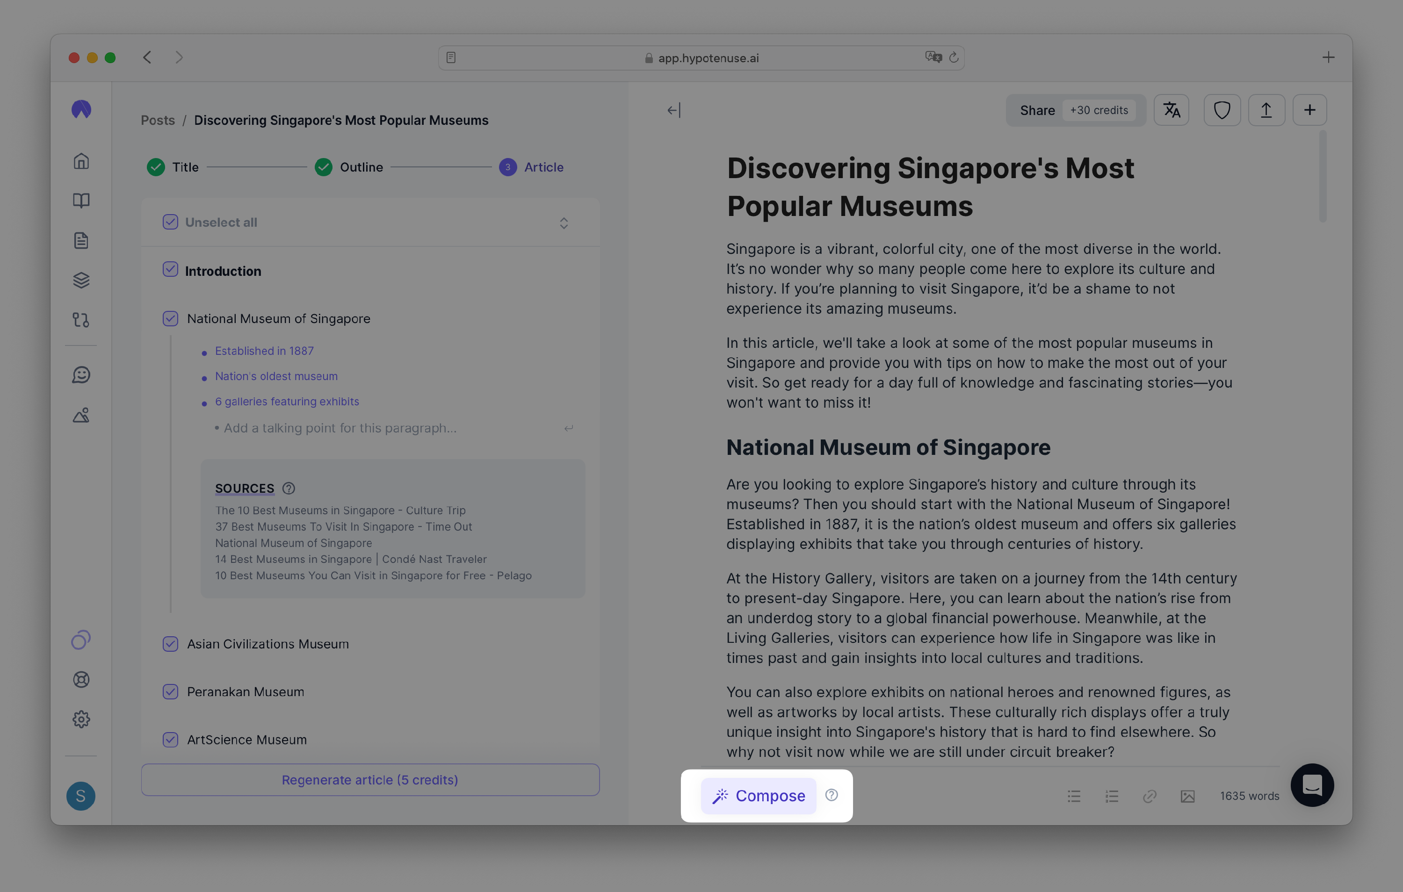The height and width of the screenshot is (892, 1403).
Task: Click the translate language icon button
Action: [x=1171, y=110]
